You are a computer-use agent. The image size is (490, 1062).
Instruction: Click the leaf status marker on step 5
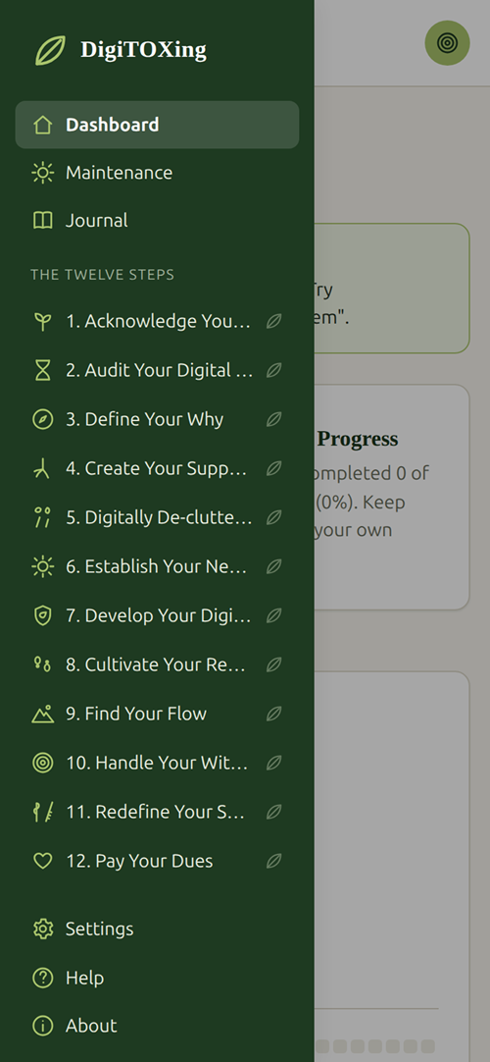click(x=273, y=517)
